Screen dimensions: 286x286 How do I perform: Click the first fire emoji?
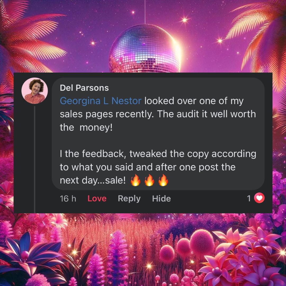pos(136,180)
